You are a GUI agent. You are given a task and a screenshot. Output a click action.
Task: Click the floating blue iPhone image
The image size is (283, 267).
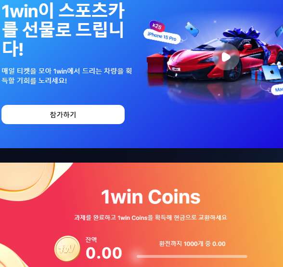(x=192, y=29)
